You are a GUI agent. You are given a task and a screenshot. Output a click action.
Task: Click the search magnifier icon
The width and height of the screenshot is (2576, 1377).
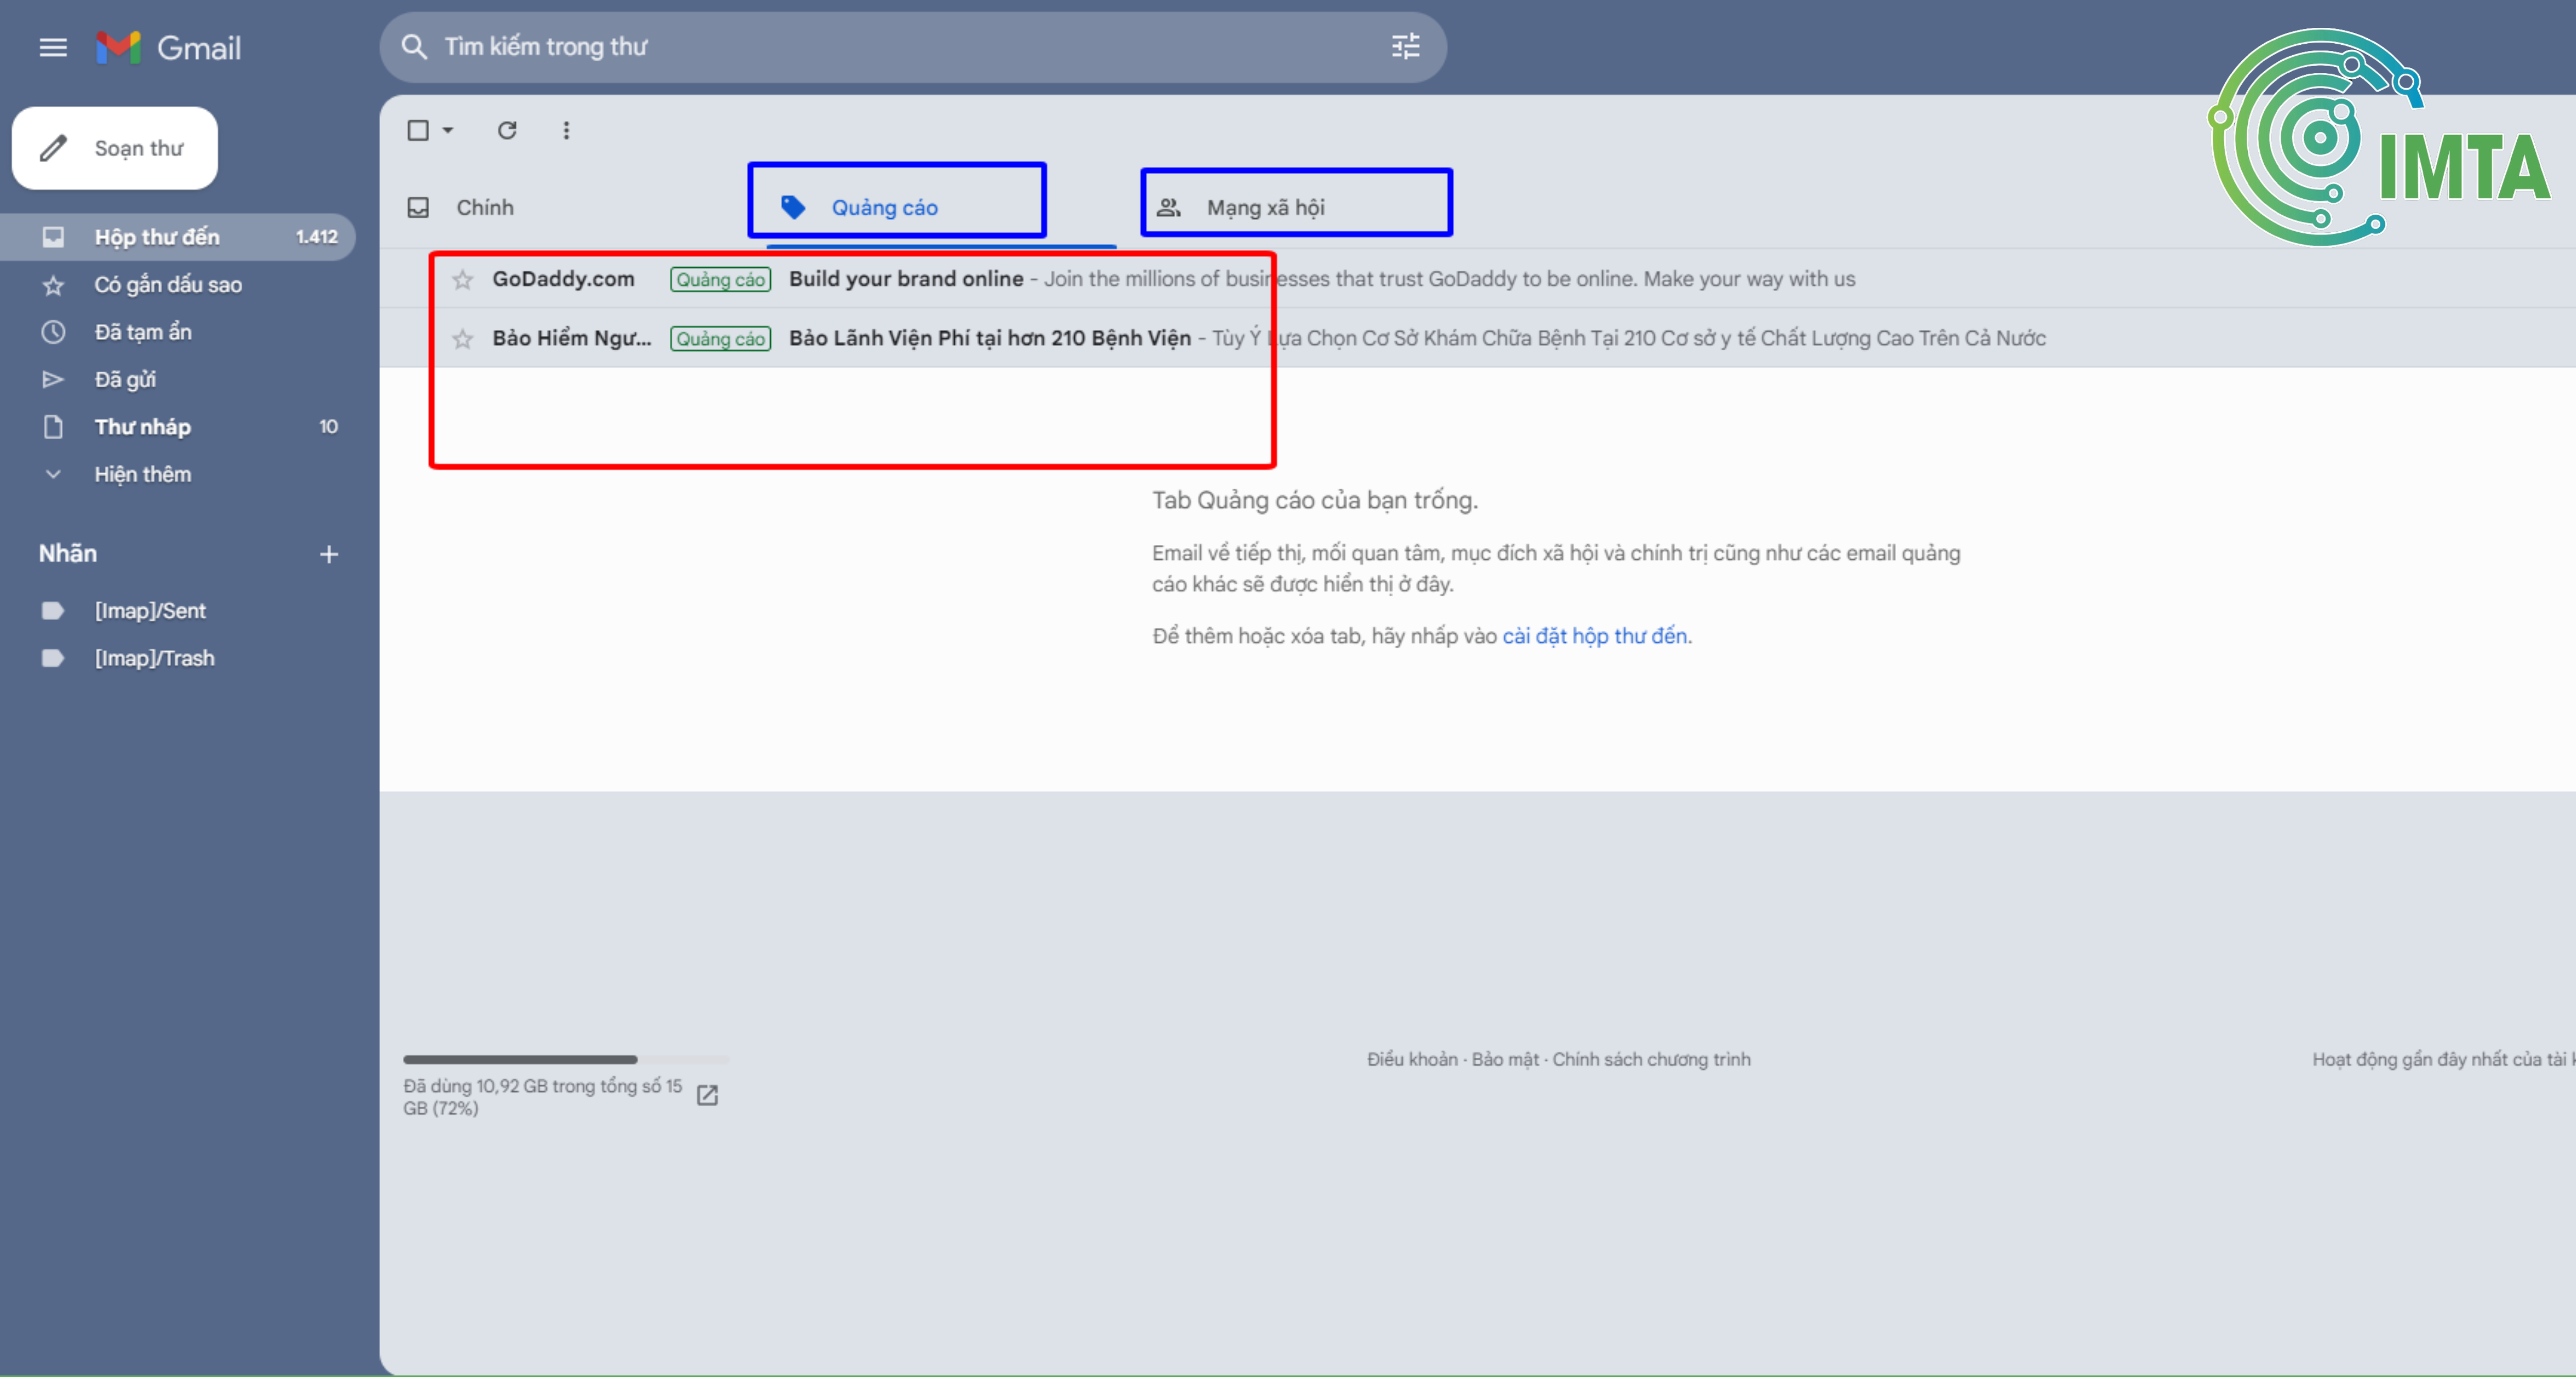pyautogui.click(x=414, y=47)
